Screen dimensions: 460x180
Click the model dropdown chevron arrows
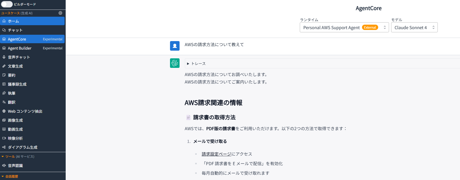pos(434,27)
